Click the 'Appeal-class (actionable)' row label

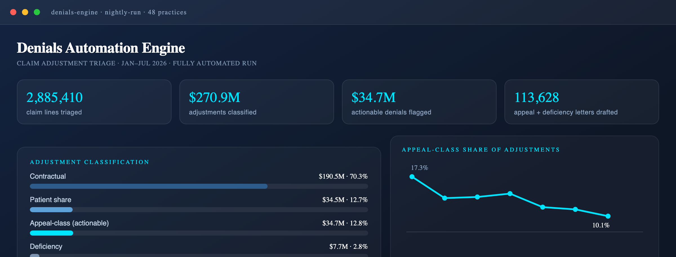pos(69,223)
